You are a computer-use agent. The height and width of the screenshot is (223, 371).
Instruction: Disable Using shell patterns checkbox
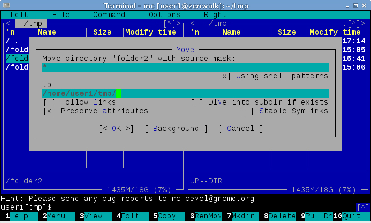click(x=225, y=76)
